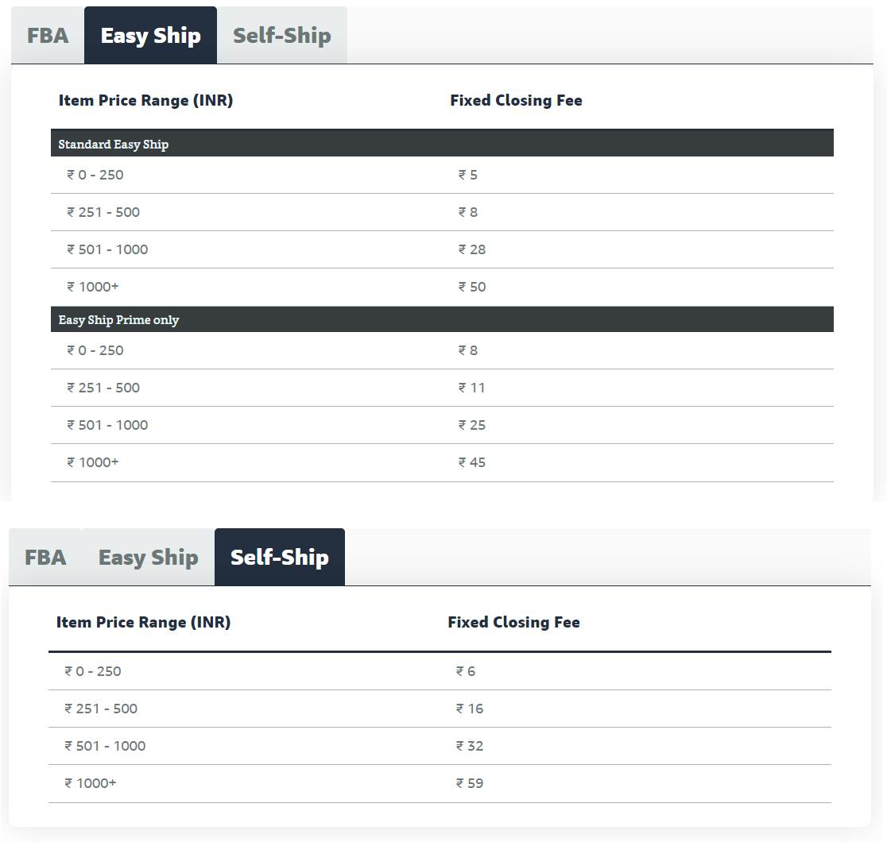
Task: Switch to Self-Ship tab in top panel
Action: coord(281,35)
